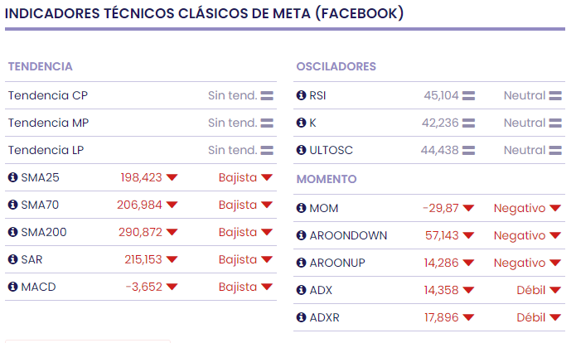Screen dimensions: 576x343
Task: Click the info icon next to MOM
Action: 301,208
